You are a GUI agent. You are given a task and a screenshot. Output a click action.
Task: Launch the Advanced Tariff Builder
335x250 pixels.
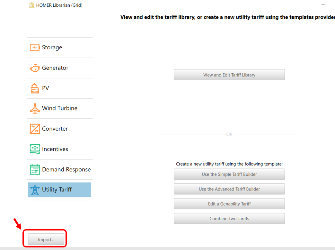229,189
